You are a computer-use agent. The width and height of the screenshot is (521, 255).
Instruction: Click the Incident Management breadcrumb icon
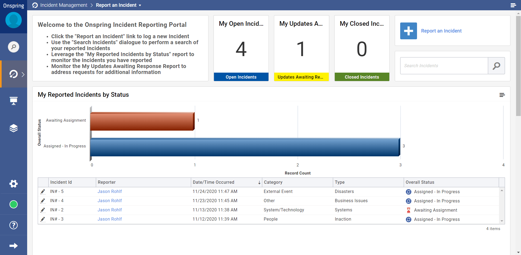click(35, 5)
